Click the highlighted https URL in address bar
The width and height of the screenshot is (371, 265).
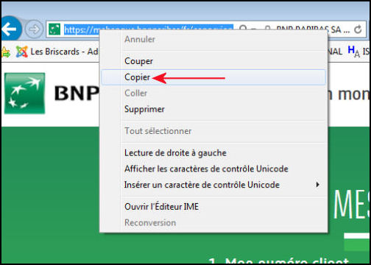149,29
